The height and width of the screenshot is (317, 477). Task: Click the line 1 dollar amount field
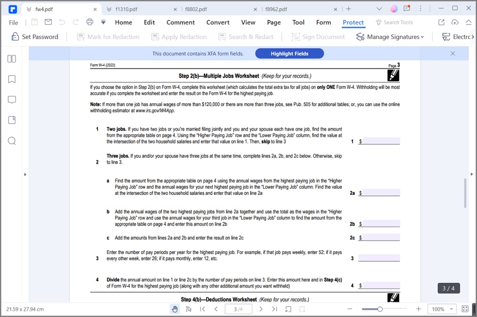click(x=381, y=141)
